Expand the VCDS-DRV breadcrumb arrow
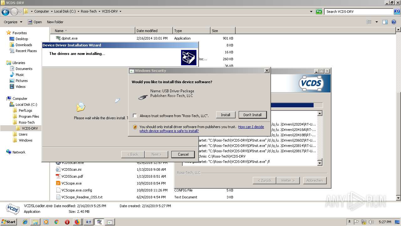Screen dimensions: 401x226 pos(120,12)
